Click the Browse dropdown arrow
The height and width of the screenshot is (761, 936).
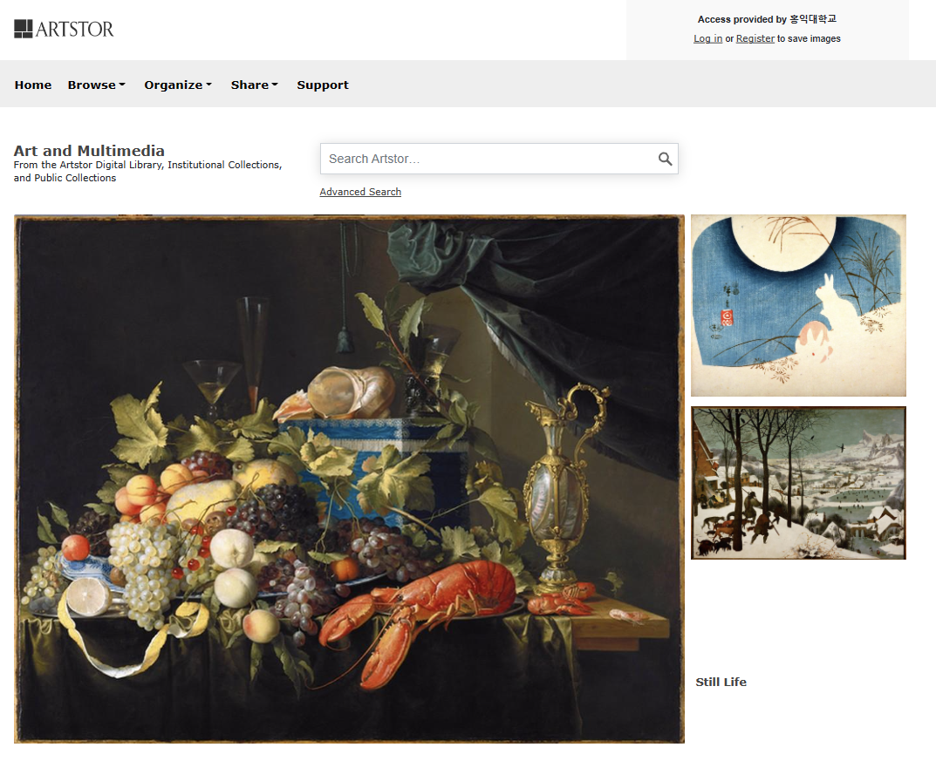click(122, 85)
